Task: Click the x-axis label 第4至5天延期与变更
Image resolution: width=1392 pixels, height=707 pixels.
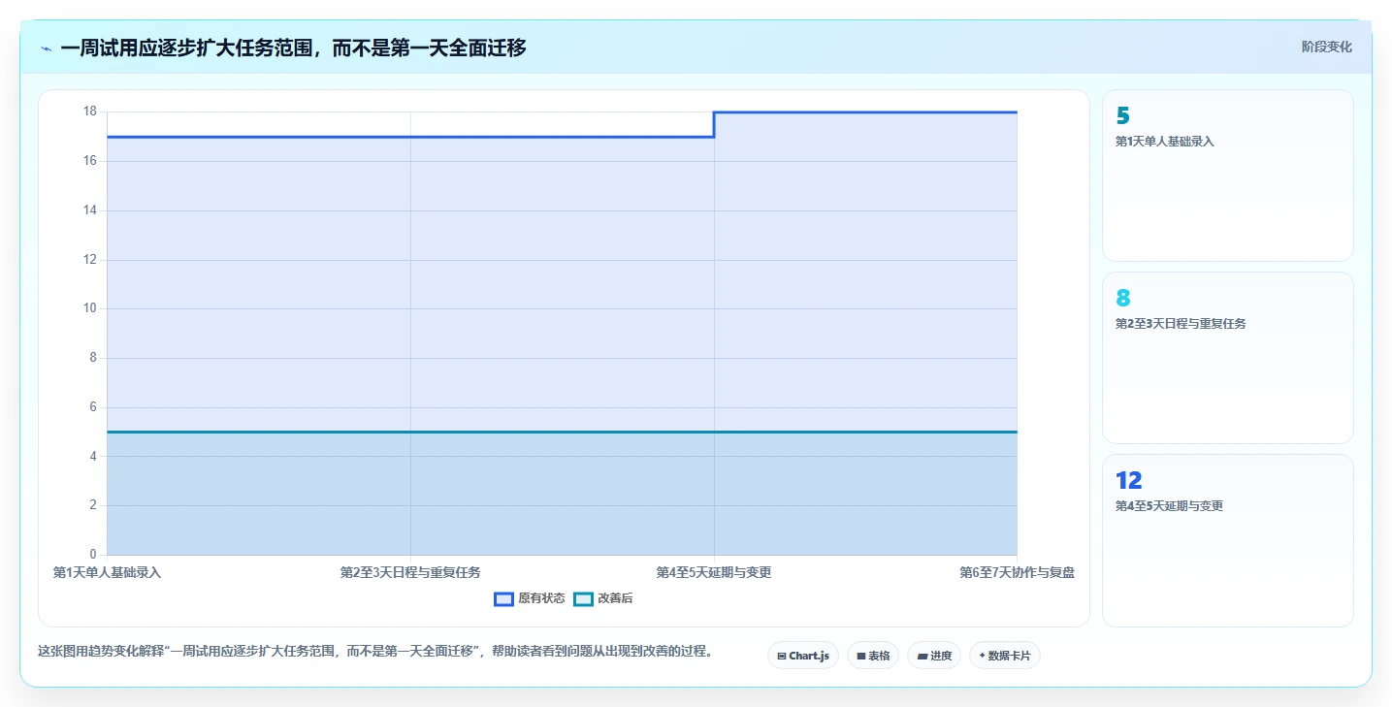Action: click(714, 573)
